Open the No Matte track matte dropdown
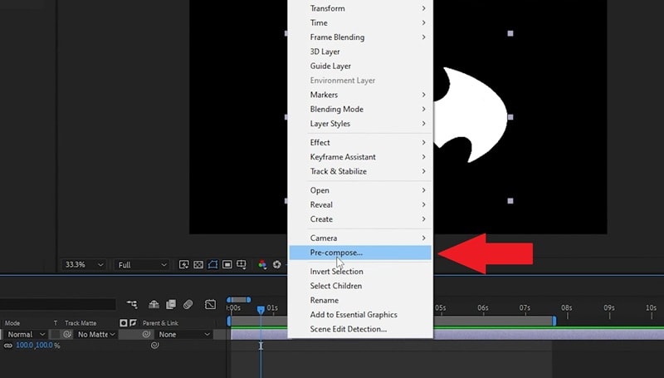The height and width of the screenshot is (378, 664). click(96, 334)
